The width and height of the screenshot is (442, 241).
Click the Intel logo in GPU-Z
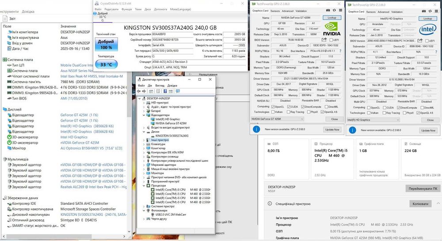(427, 29)
